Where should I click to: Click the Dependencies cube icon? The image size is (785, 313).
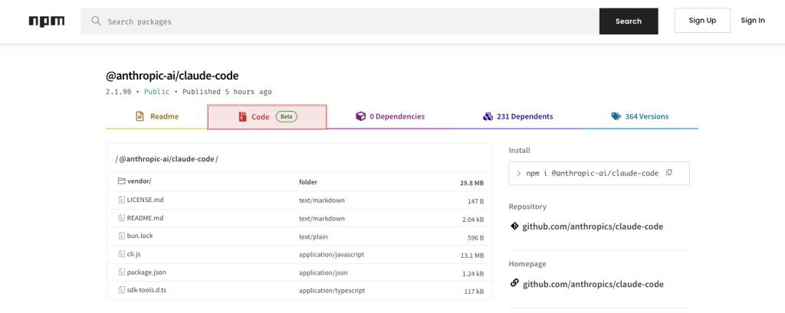[x=360, y=116]
